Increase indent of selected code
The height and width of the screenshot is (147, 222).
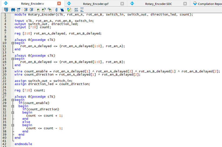tap(26, 10)
